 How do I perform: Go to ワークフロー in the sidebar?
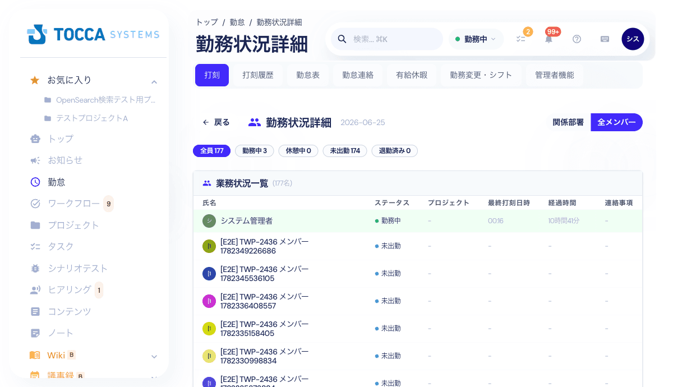[74, 204]
